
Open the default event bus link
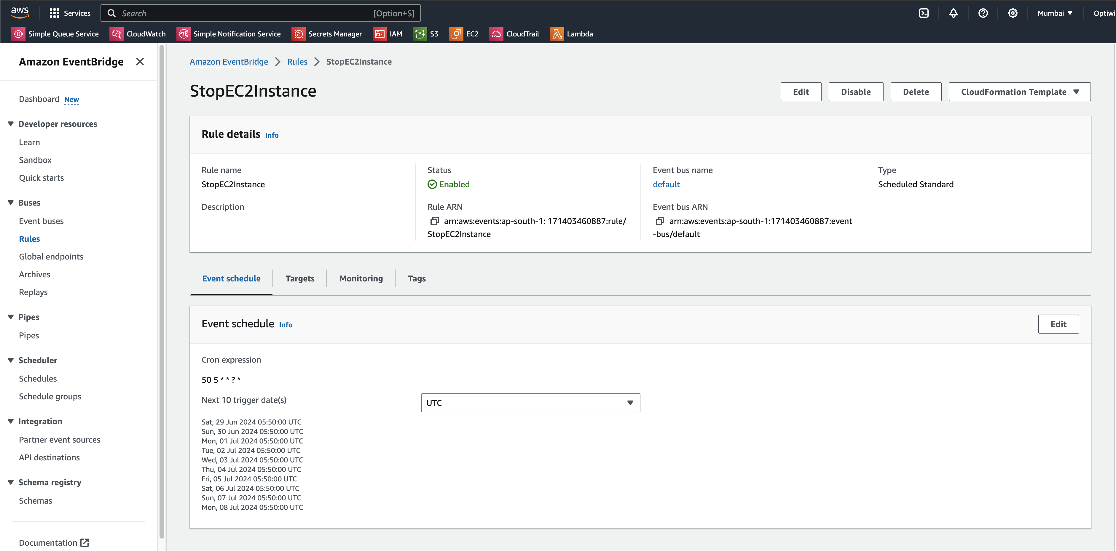point(666,184)
